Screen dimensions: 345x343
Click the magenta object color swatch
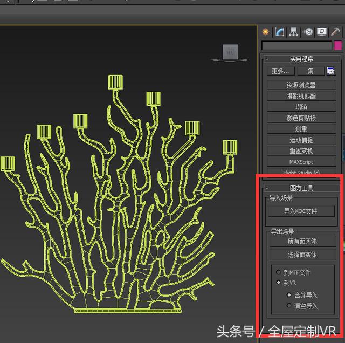pos(338,45)
